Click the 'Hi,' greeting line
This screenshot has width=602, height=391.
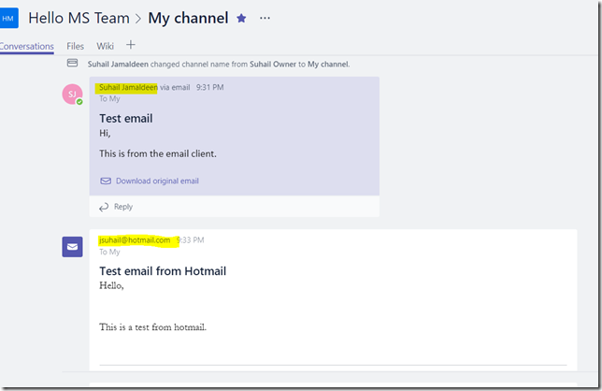[x=105, y=133]
